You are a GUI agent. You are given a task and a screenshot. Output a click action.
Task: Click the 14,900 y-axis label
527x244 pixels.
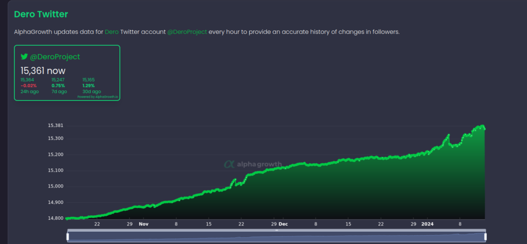(x=56, y=202)
